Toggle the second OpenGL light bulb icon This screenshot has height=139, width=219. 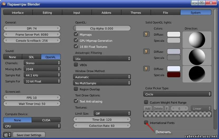click(146, 52)
